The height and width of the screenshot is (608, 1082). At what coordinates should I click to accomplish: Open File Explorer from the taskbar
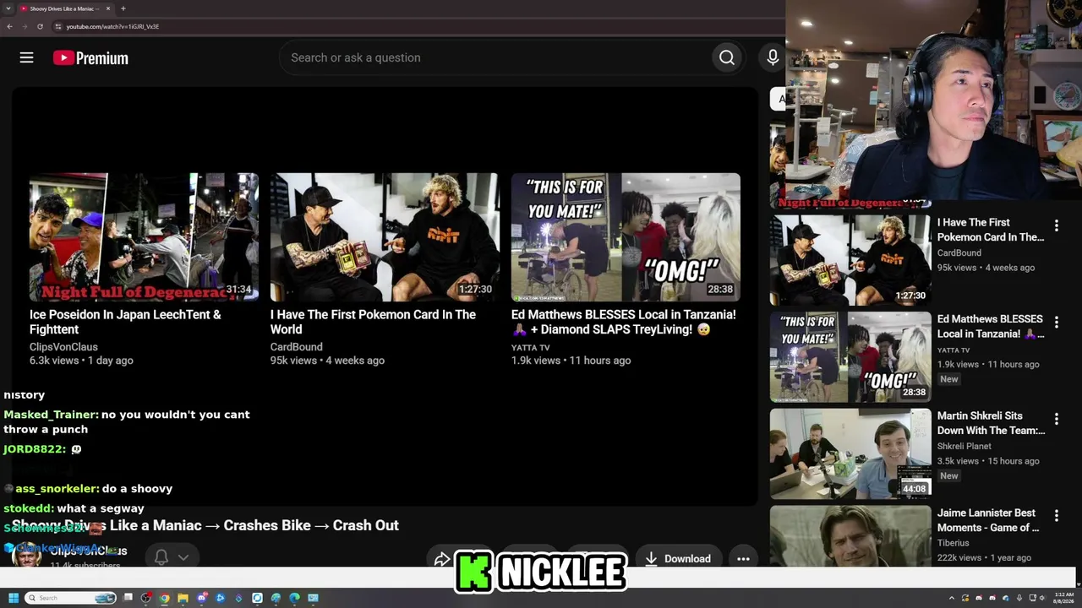coord(183,598)
